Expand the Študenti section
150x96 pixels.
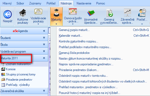click(44, 38)
